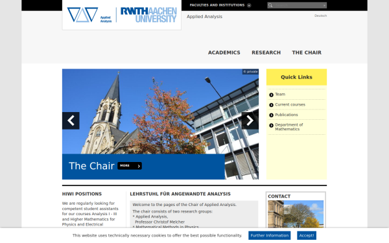
Task: Expand Faculties and Institutions dropdown arrow
Action: coord(249,5)
